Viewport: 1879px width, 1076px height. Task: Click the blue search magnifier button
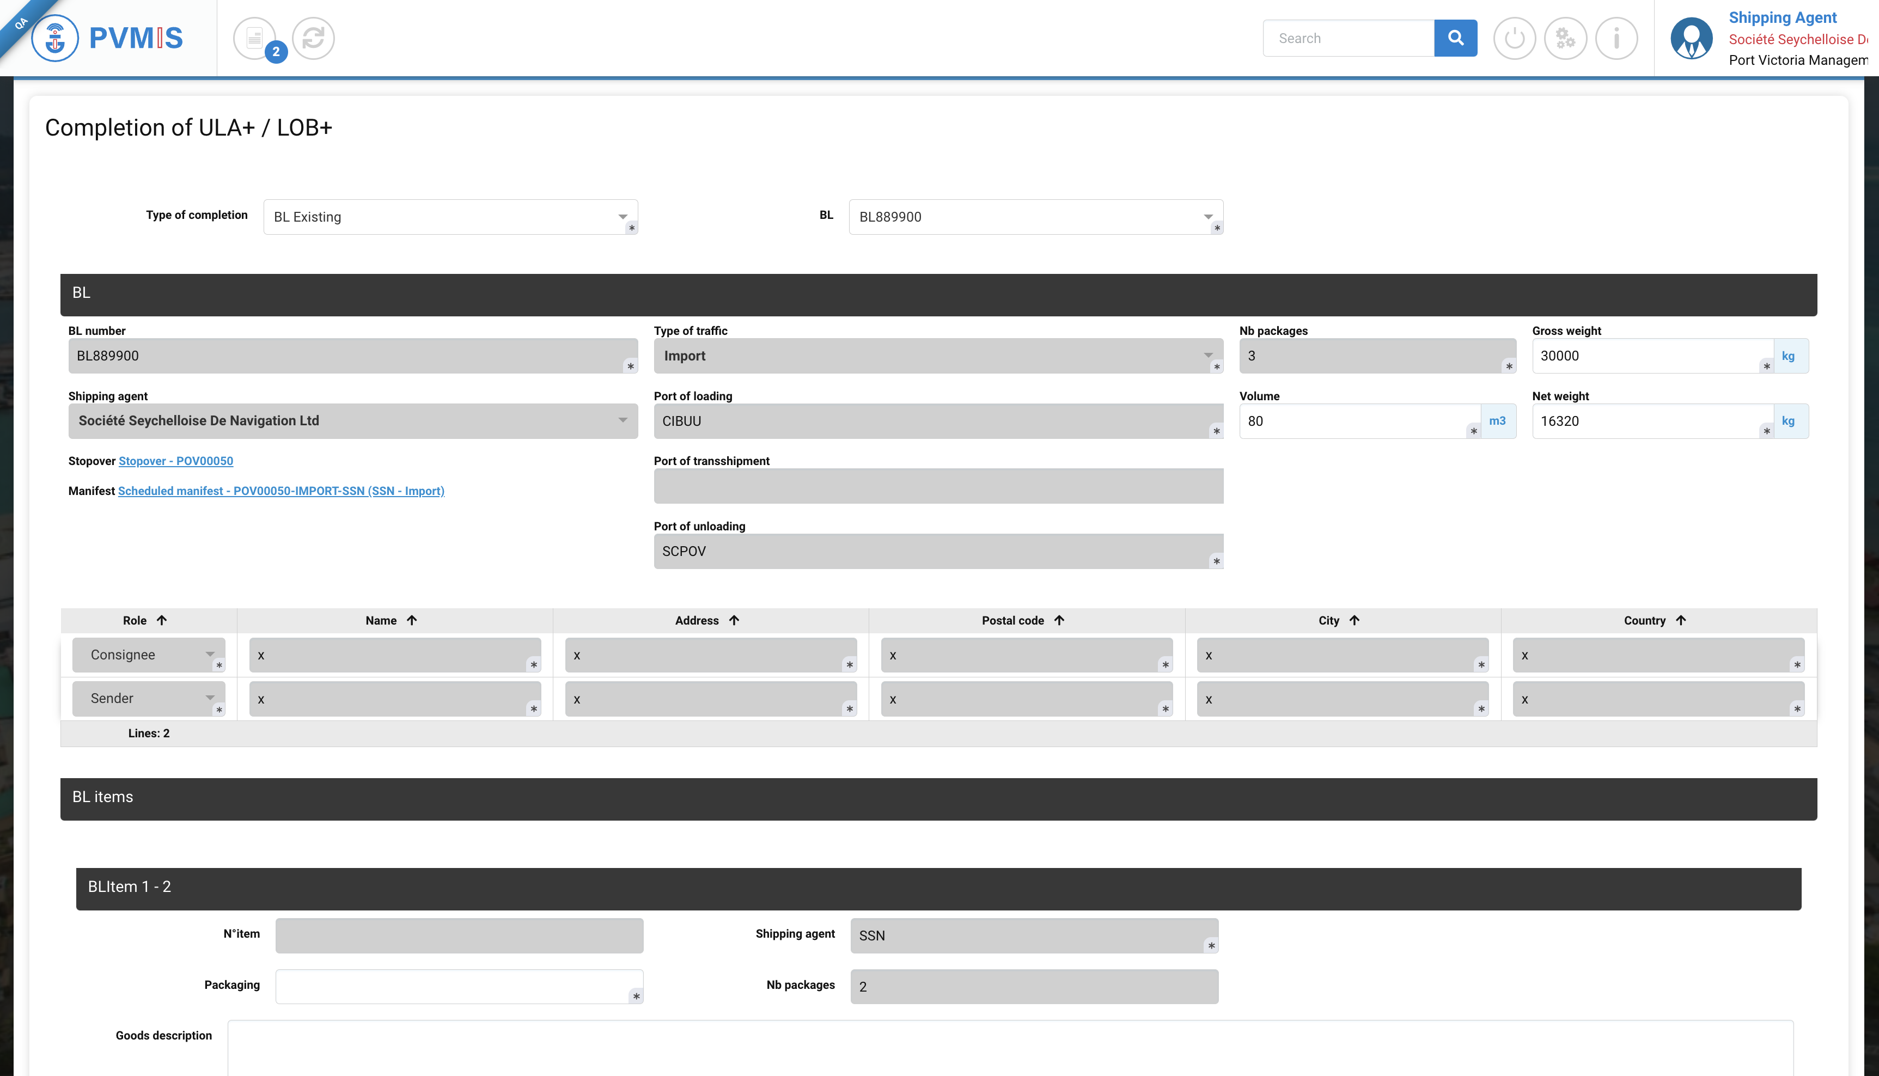[x=1455, y=38]
